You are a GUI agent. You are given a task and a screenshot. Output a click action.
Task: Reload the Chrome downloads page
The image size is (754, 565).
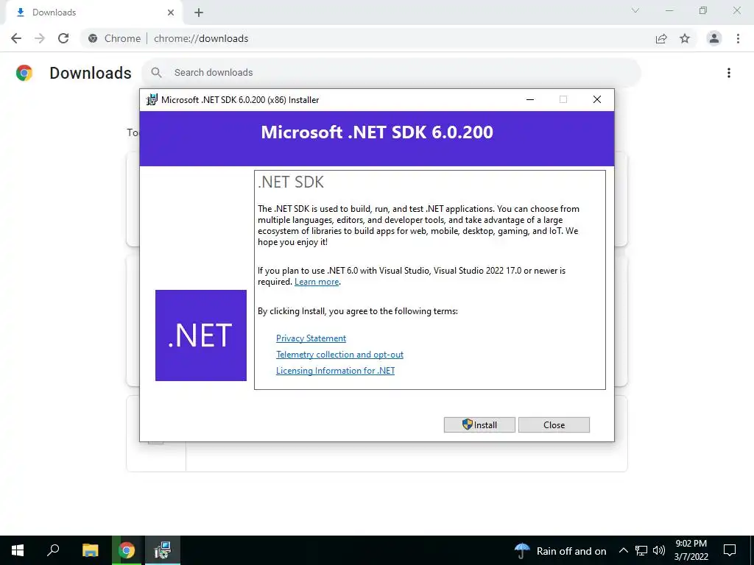click(63, 38)
